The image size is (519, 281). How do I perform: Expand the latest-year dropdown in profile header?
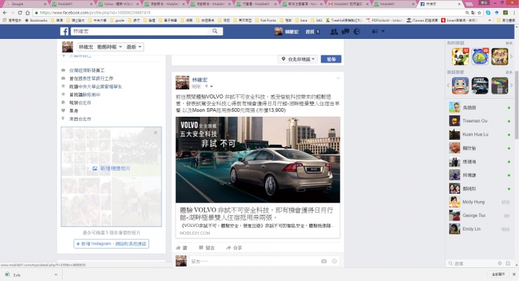[134, 47]
